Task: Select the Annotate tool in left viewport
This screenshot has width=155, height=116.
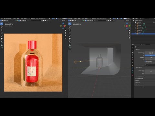Action: coord(2,42)
